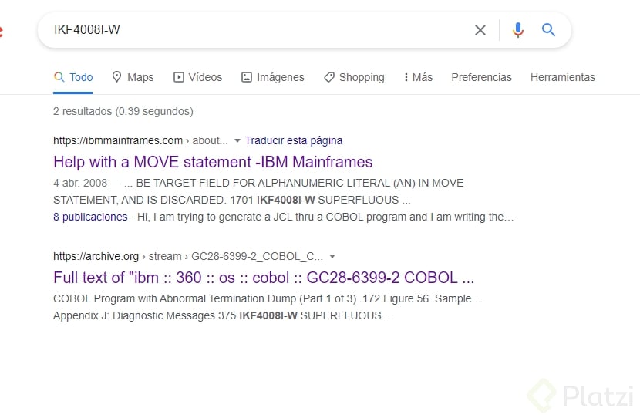Click inside the search text field
Viewport: 640px width, 418px height.
pyautogui.click(x=254, y=30)
